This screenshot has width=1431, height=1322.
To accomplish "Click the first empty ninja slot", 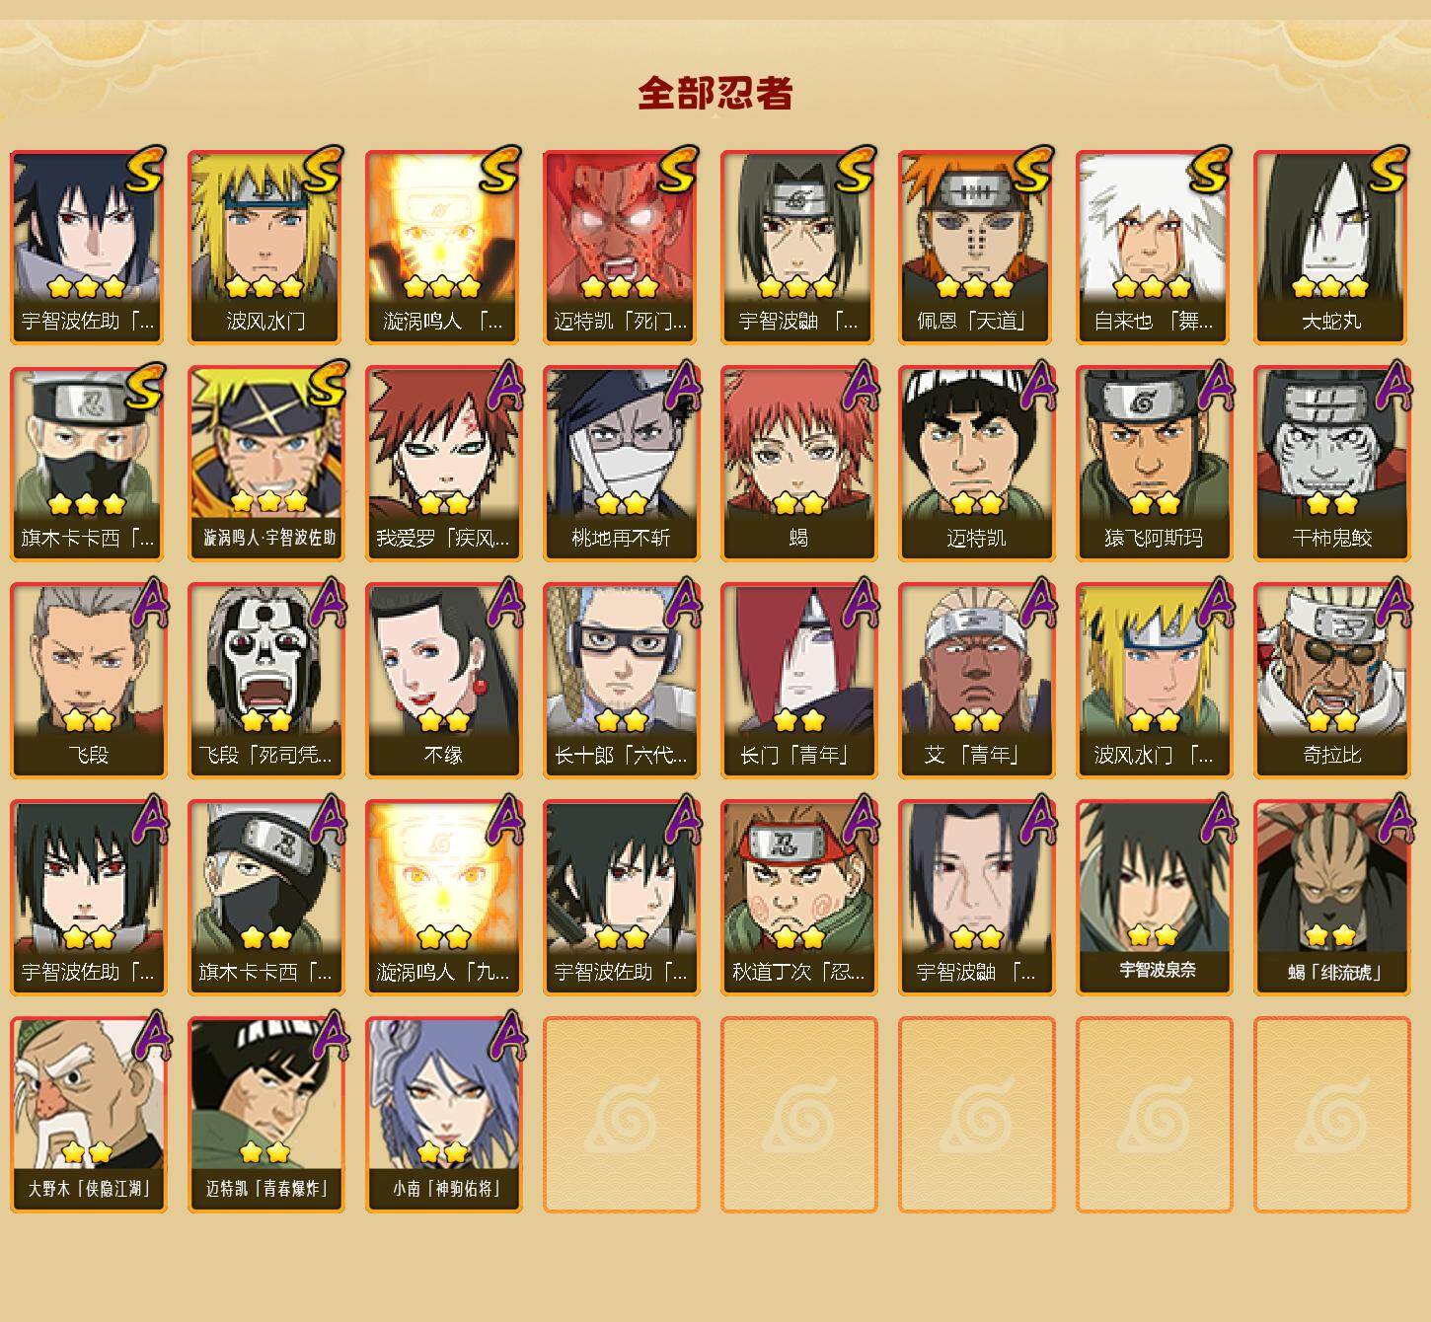I will [621, 1115].
